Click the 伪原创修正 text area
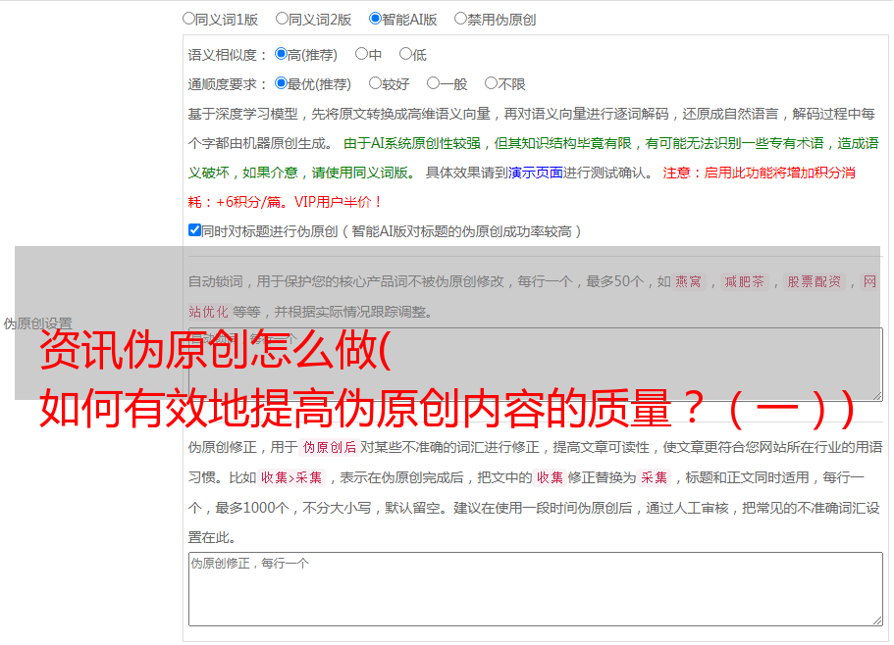The height and width of the screenshot is (645, 894). 536,589
